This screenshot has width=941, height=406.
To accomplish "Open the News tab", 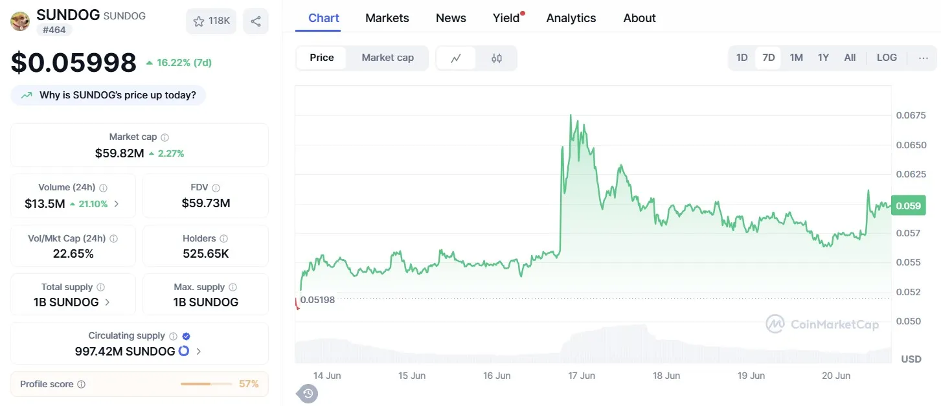I will [451, 18].
